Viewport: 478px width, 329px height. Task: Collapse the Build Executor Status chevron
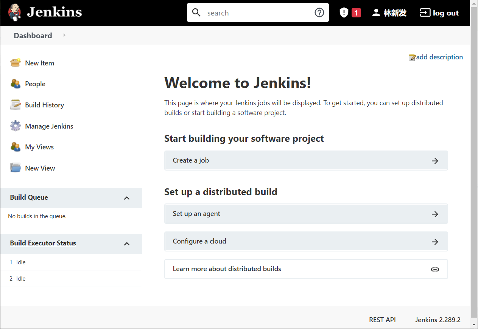coord(127,244)
